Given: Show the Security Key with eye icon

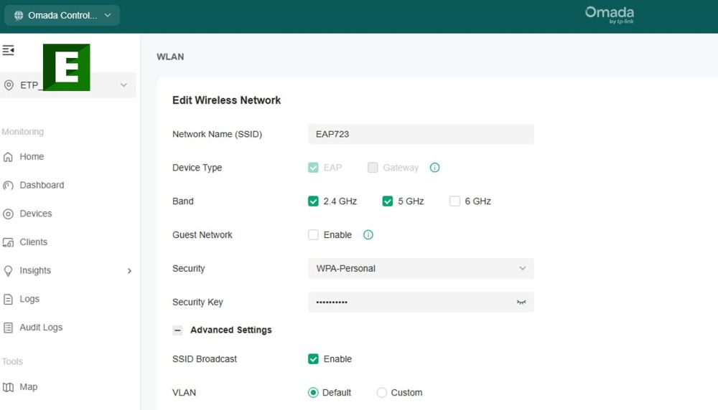Looking at the screenshot, I should click(x=521, y=302).
